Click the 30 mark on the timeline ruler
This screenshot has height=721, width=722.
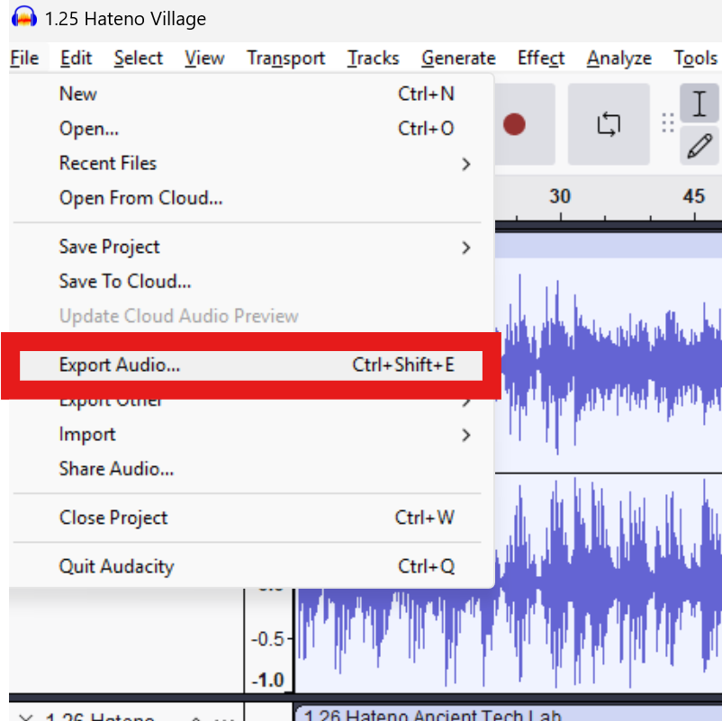click(560, 196)
